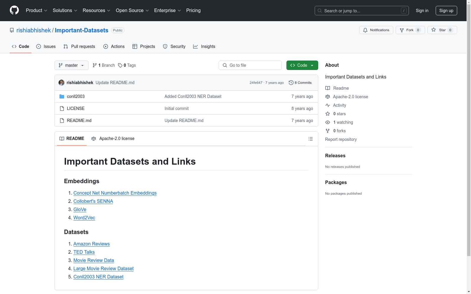The image size is (471, 294).
Task: Open the GloVe link
Action: [x=80, y=209]
